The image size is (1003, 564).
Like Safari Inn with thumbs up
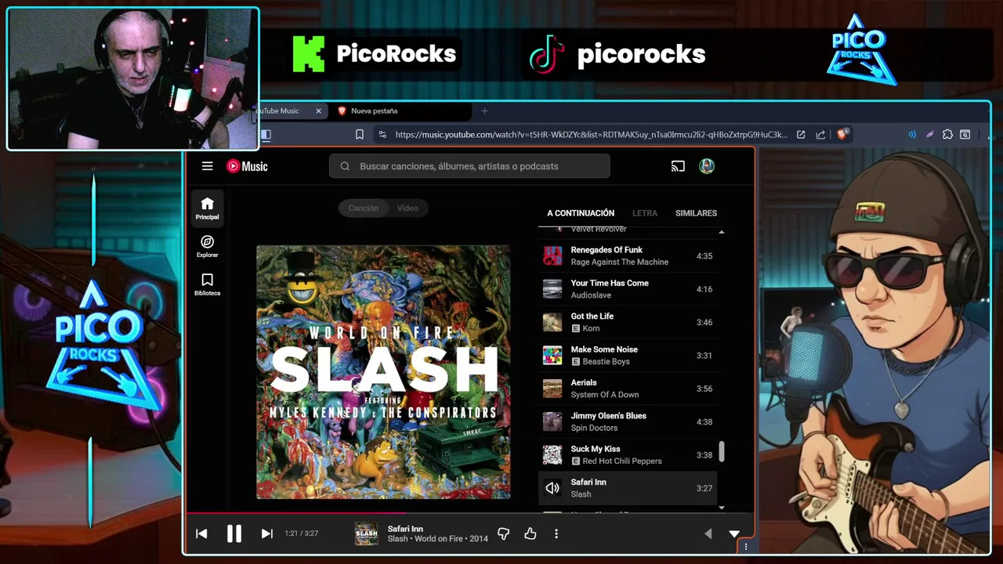click(x=530, y=533)
